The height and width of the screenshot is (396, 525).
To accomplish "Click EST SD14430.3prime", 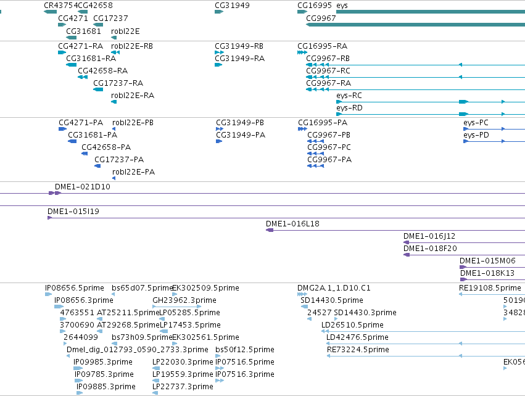I will click(x=365, y=313).
